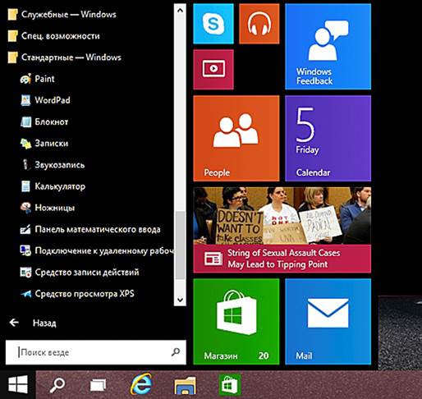Go back with the Назад button

pos(33,323)
